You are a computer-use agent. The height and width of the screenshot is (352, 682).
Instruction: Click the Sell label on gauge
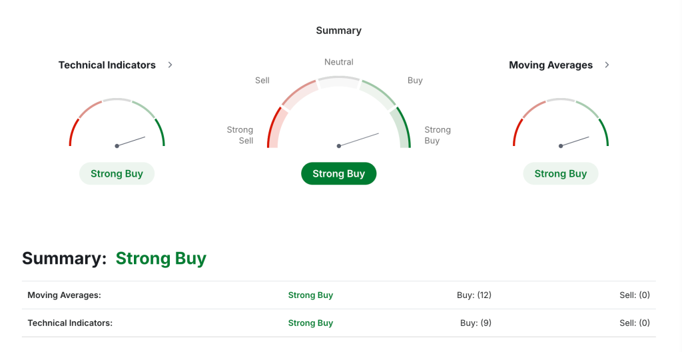(262, 80)
